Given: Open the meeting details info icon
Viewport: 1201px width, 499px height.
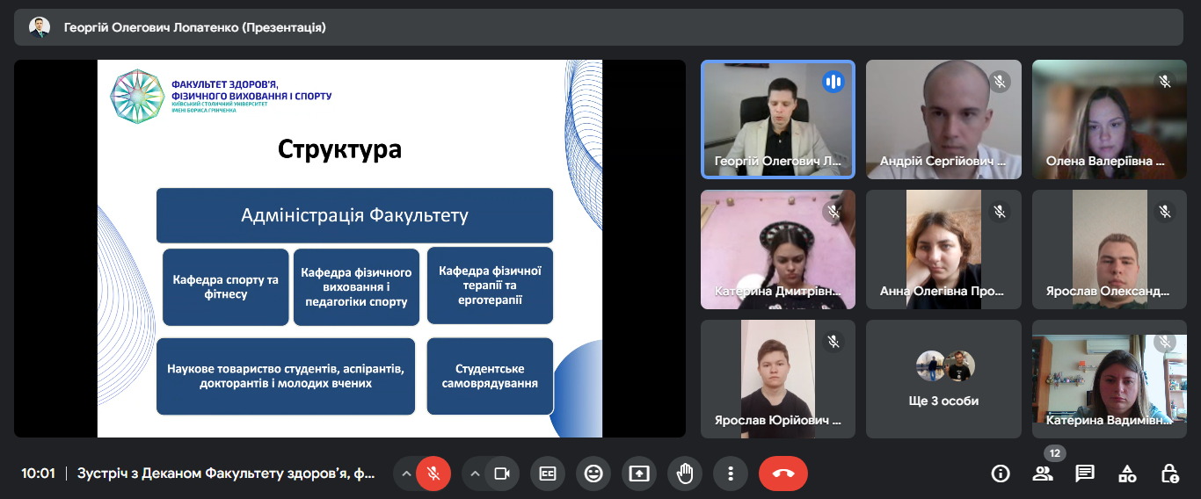Looking at the screenshot, I should pyautogui.click(x=1001, y=474).
